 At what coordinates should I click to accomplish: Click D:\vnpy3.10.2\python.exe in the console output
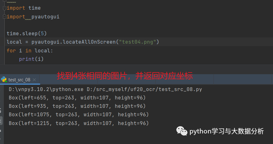tap(46, 89)
